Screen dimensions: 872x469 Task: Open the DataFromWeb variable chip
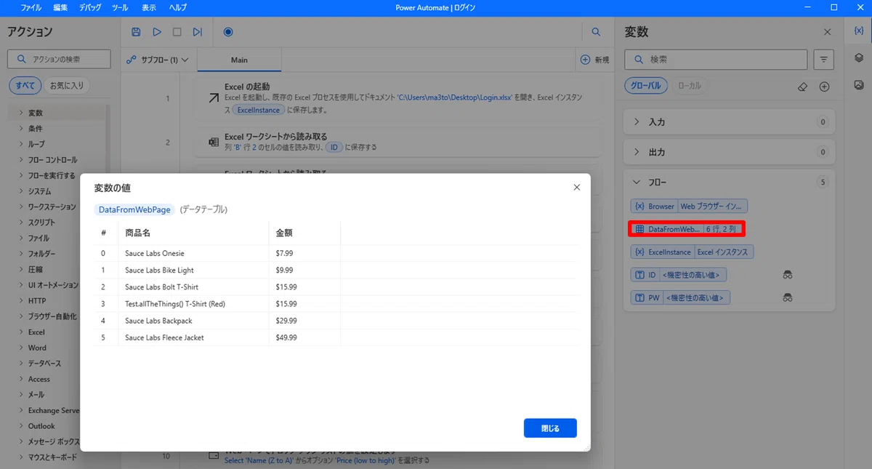687,229
